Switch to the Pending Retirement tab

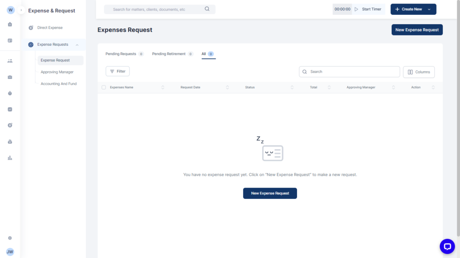click(x=169, y=54)
